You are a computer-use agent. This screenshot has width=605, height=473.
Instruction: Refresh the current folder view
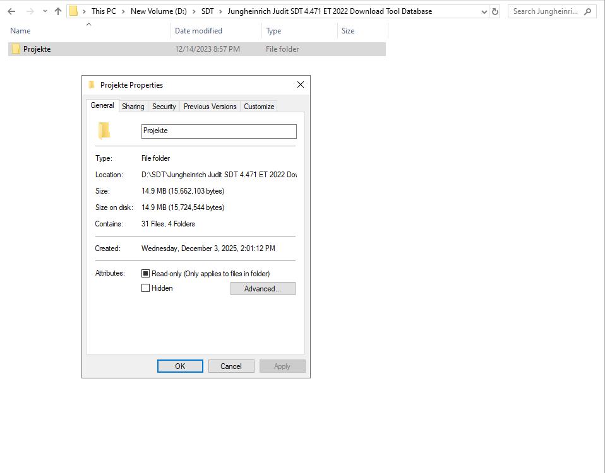click(495, 11)
